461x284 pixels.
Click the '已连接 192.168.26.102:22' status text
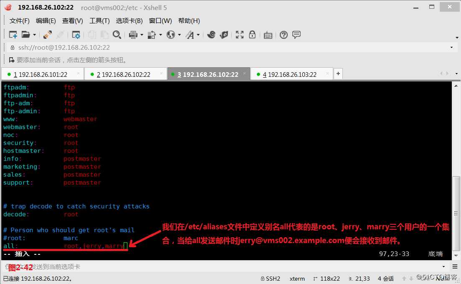click(x=38, y=279)
